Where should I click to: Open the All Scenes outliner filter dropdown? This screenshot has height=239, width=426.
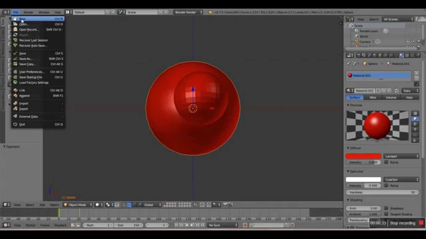[x=398, y=19]
